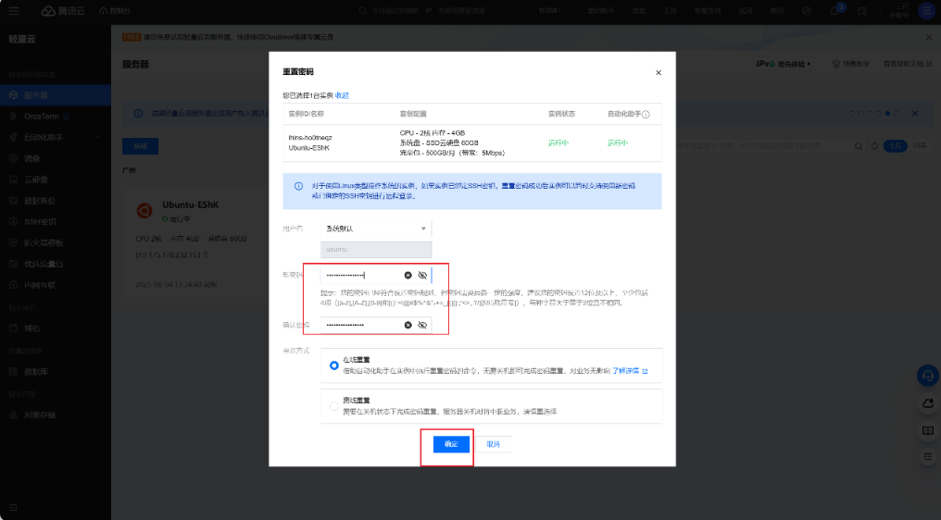Image resolution: width=941 pixels, height=520 pixels.
Task: Select 服务器 in the left sidebar
Action: coord(56,95)
